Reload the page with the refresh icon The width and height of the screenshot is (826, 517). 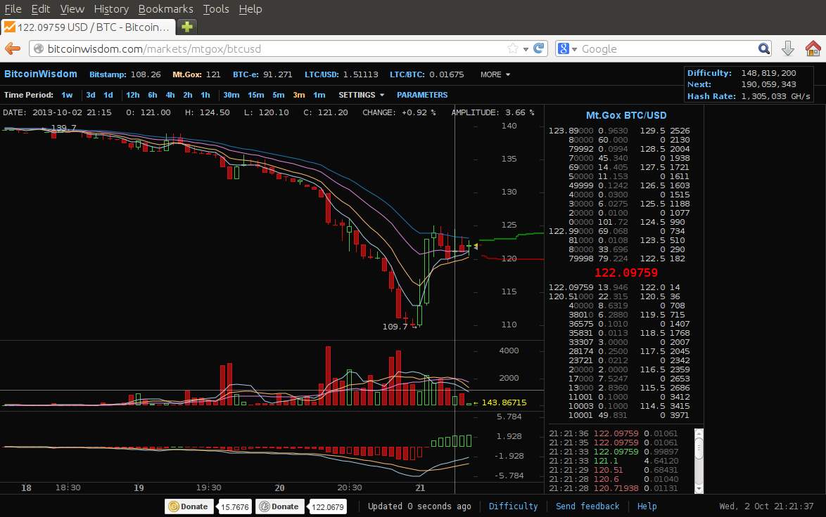tap(538, 49)
